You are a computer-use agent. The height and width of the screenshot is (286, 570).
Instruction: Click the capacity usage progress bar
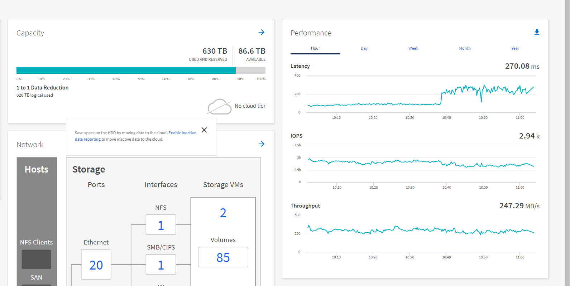(x=141, y=70)
